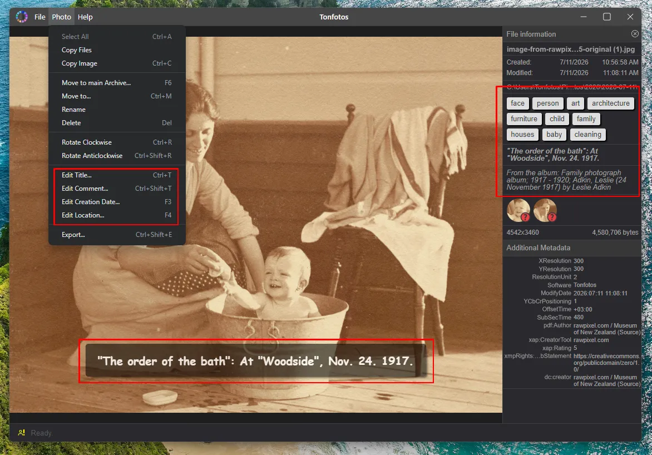Select Edit Location... entry

click(116, 215)
